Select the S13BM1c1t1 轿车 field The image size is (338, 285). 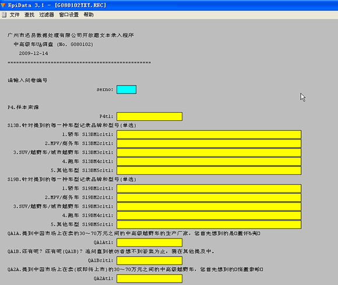(x=209, y=134)
